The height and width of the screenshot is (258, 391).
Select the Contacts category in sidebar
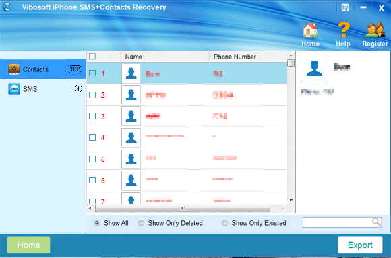42,69
